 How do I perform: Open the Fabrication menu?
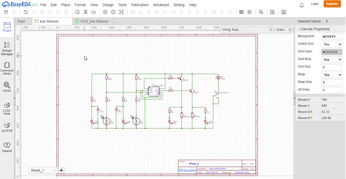point(140,5)
